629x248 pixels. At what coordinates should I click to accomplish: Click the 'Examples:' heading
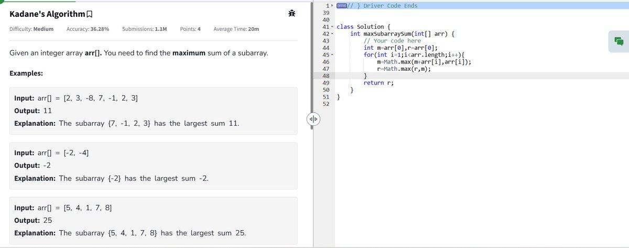[26, 73]
